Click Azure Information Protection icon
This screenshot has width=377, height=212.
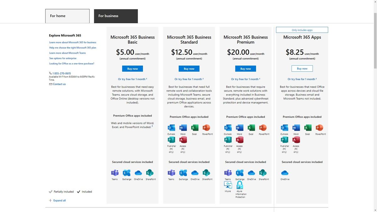click(x=240, y=185)
